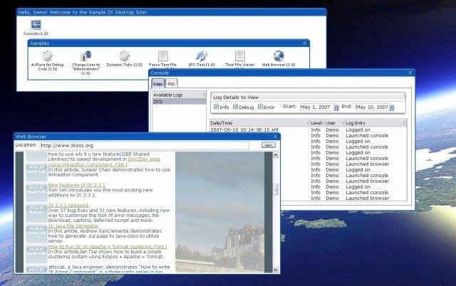Click the Go! button in Web Browser
The height and width of the screenshot is (286, 456).
point(269,145)
